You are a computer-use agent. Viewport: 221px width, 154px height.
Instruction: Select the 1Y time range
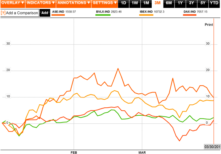click(x=180, y=4)
